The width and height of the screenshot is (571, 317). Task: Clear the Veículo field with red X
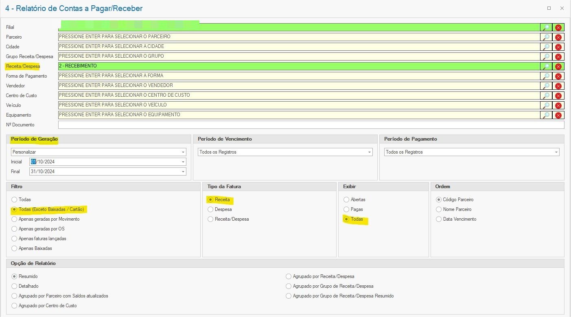tap(558, 105)
